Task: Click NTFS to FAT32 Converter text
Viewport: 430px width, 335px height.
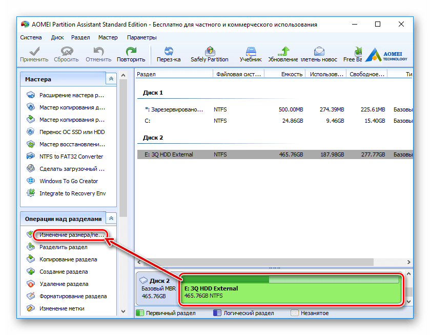Action: pos(71,157)
